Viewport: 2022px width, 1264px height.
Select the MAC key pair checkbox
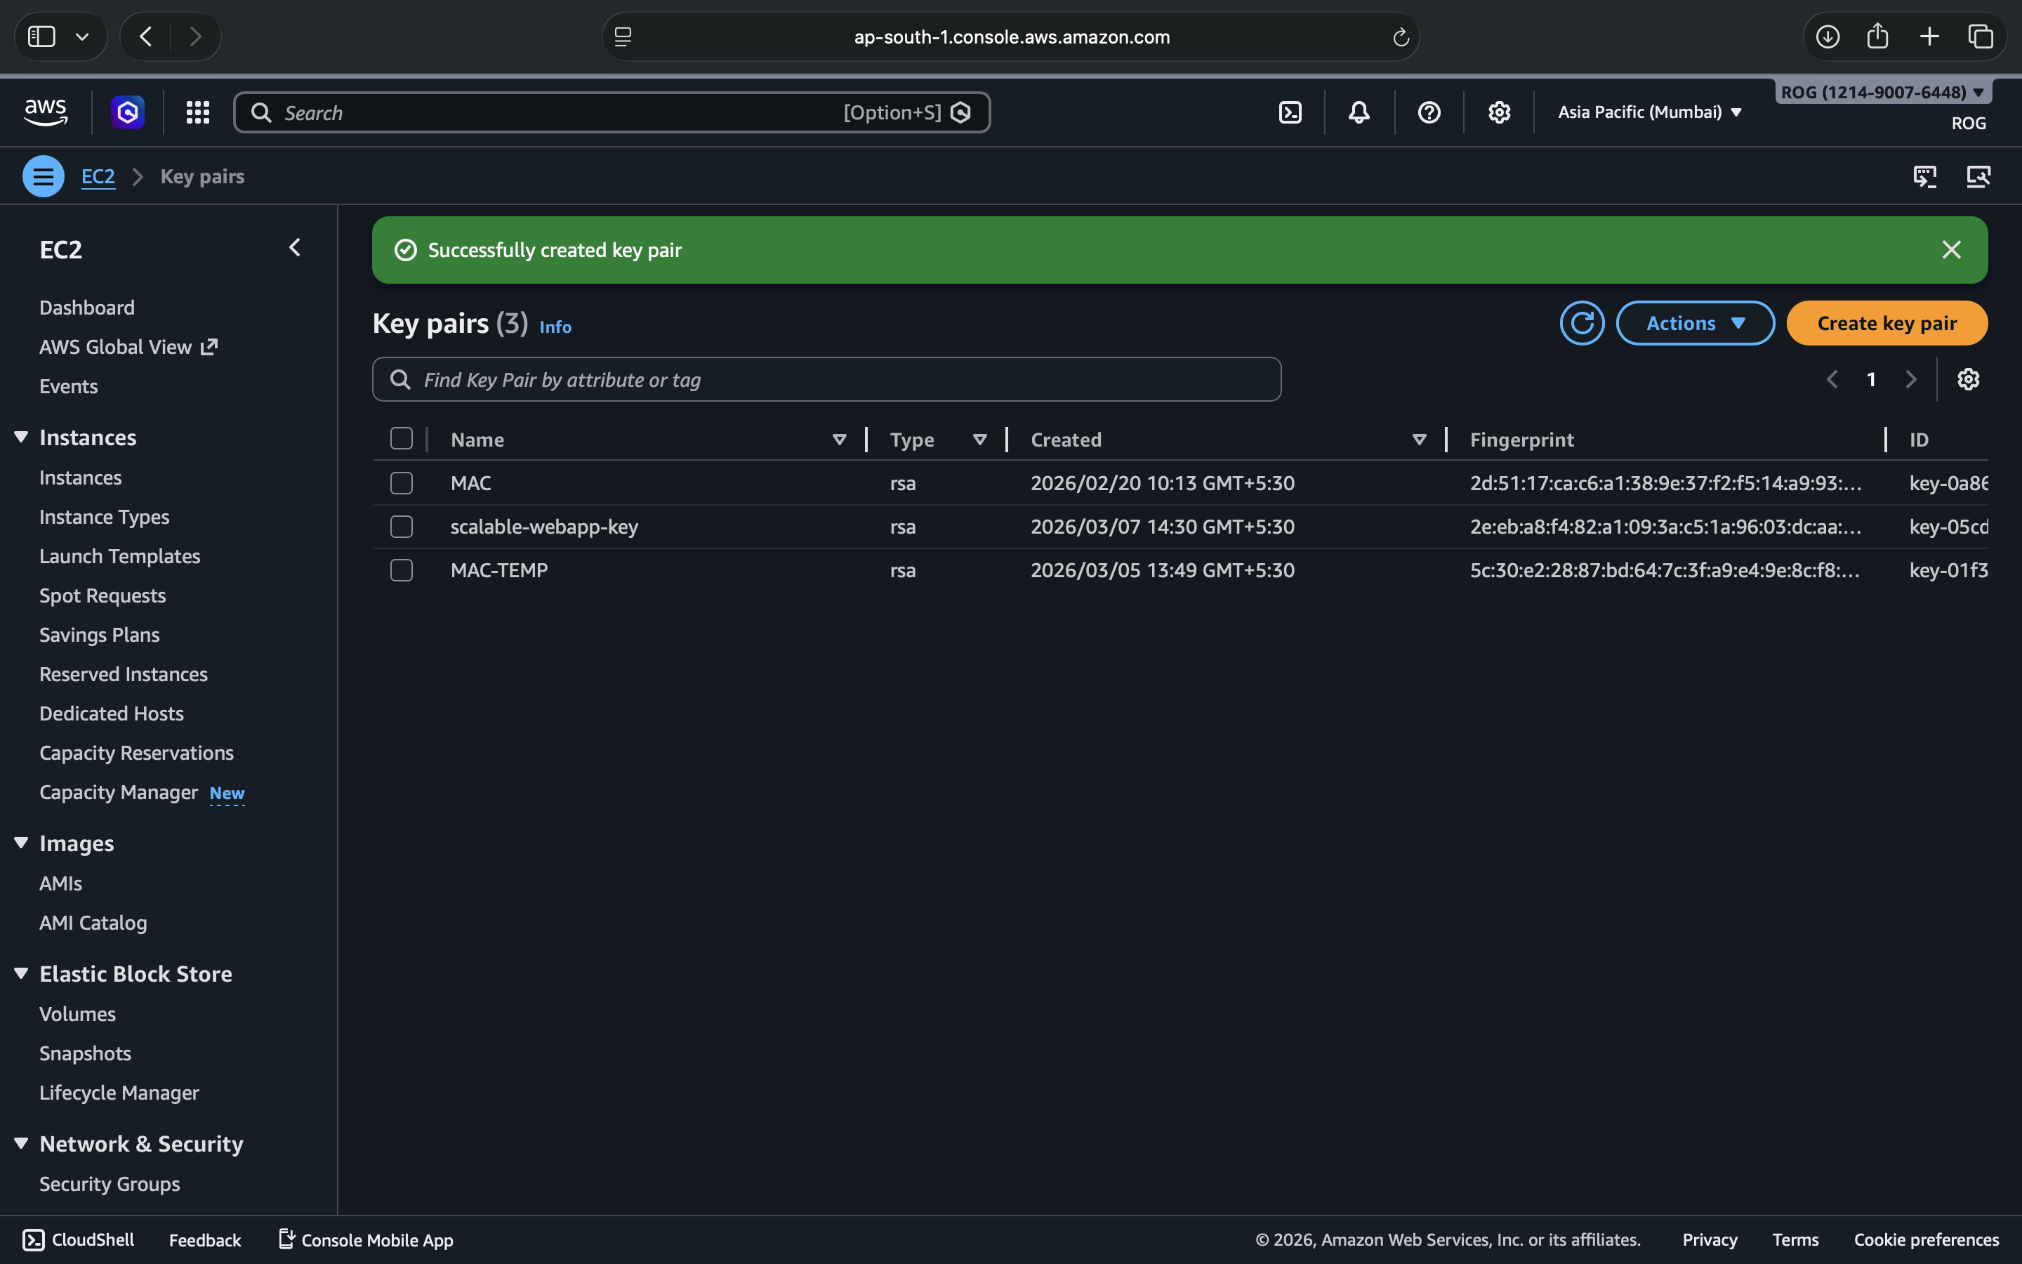401,483
